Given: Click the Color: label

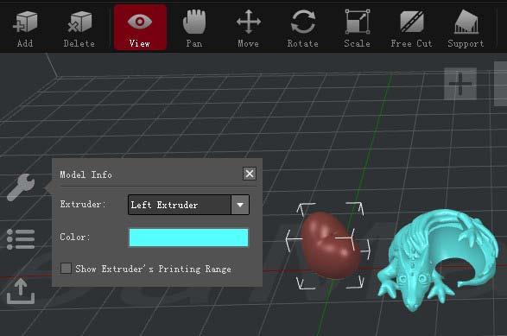Looking at the screenshot, I should click(75, 237).
